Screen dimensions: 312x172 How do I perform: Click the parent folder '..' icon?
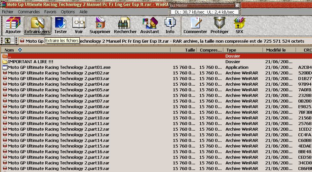[5, 56]
